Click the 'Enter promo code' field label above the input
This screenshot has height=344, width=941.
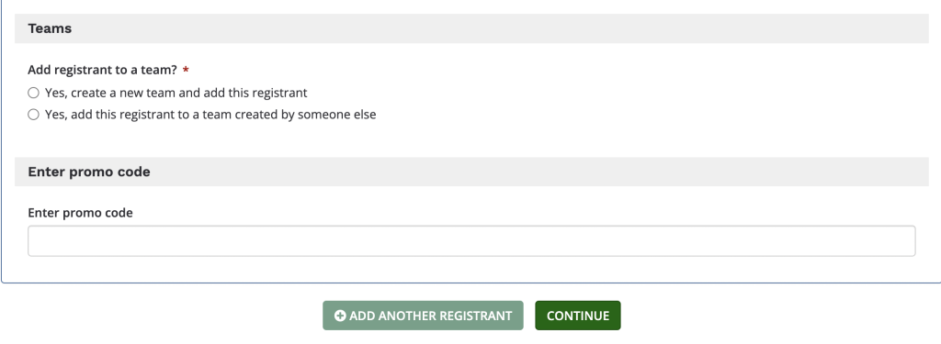[81, 213]
